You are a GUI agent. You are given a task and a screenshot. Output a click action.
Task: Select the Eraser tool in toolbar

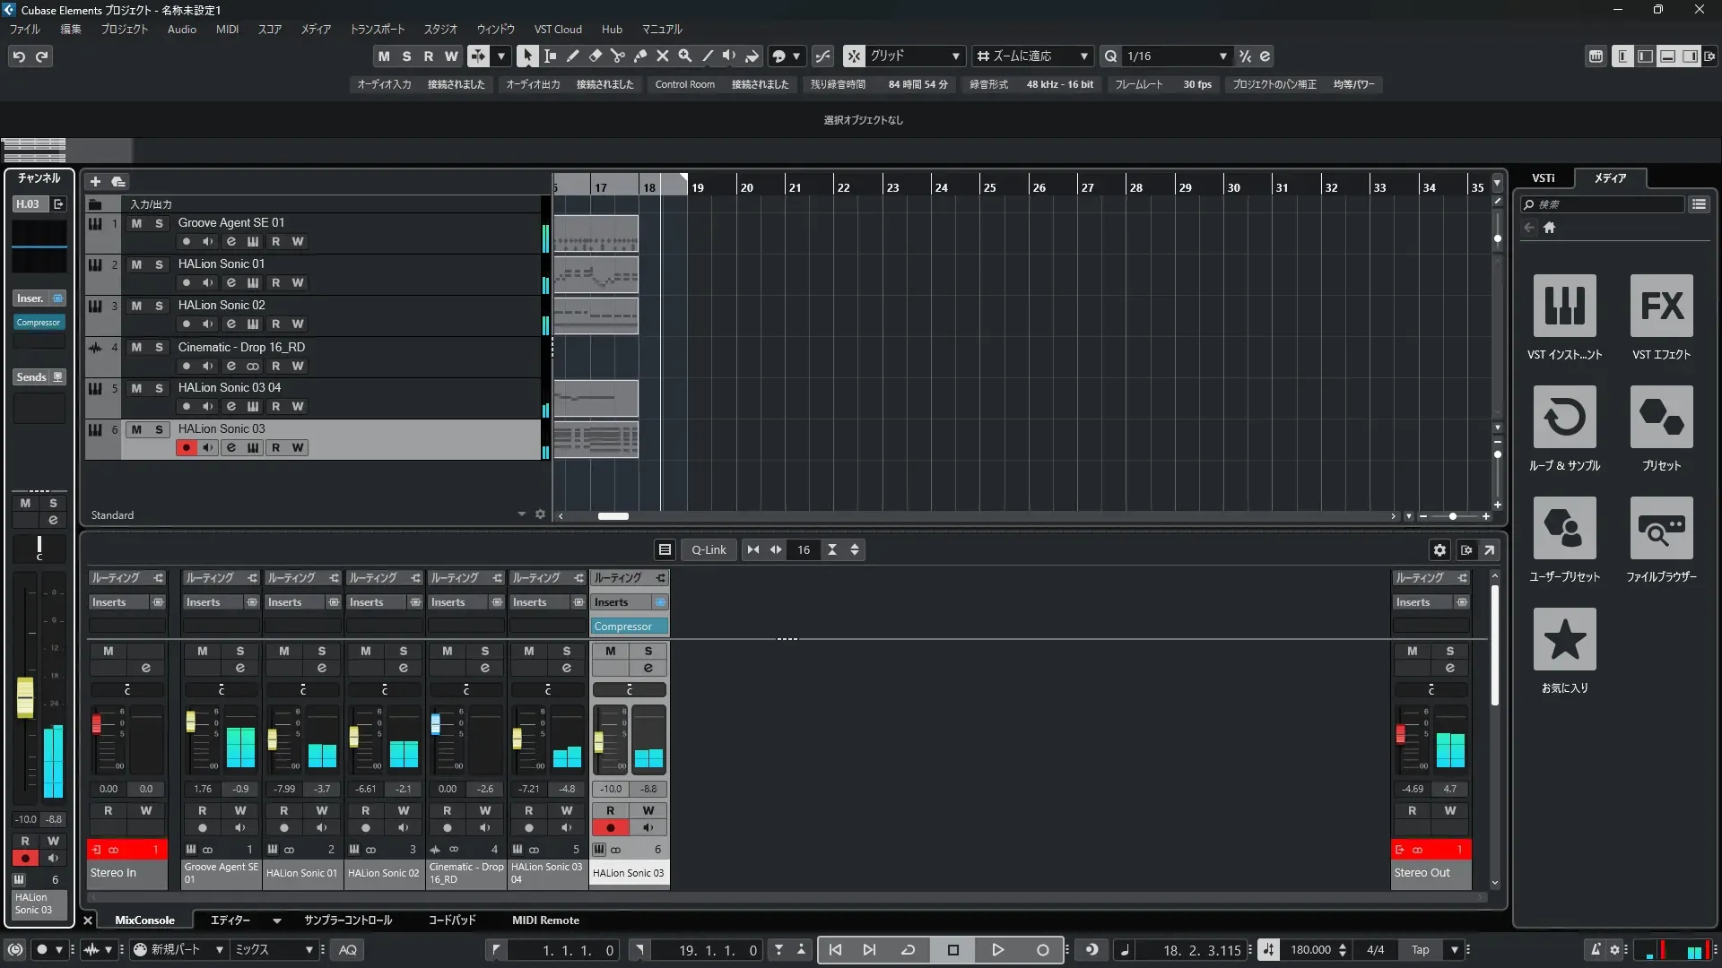[595, 56]
